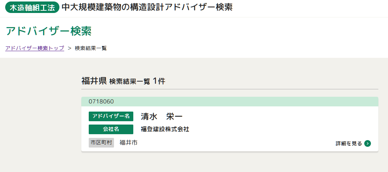Click the 市区町村 gray label tag

(101, 143)
